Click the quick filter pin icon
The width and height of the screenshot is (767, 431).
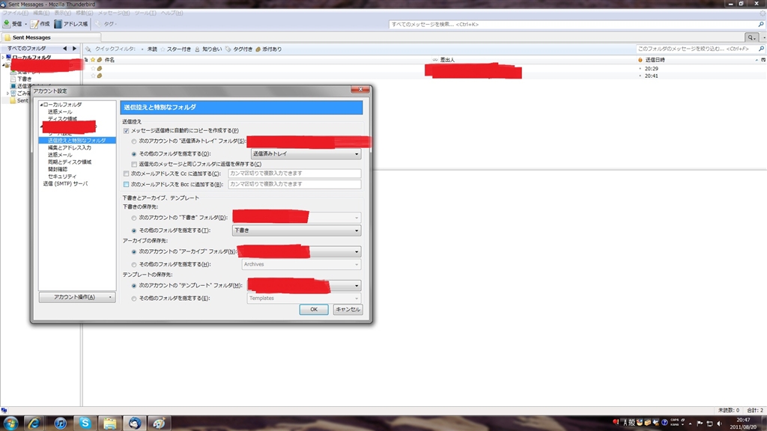88,49
